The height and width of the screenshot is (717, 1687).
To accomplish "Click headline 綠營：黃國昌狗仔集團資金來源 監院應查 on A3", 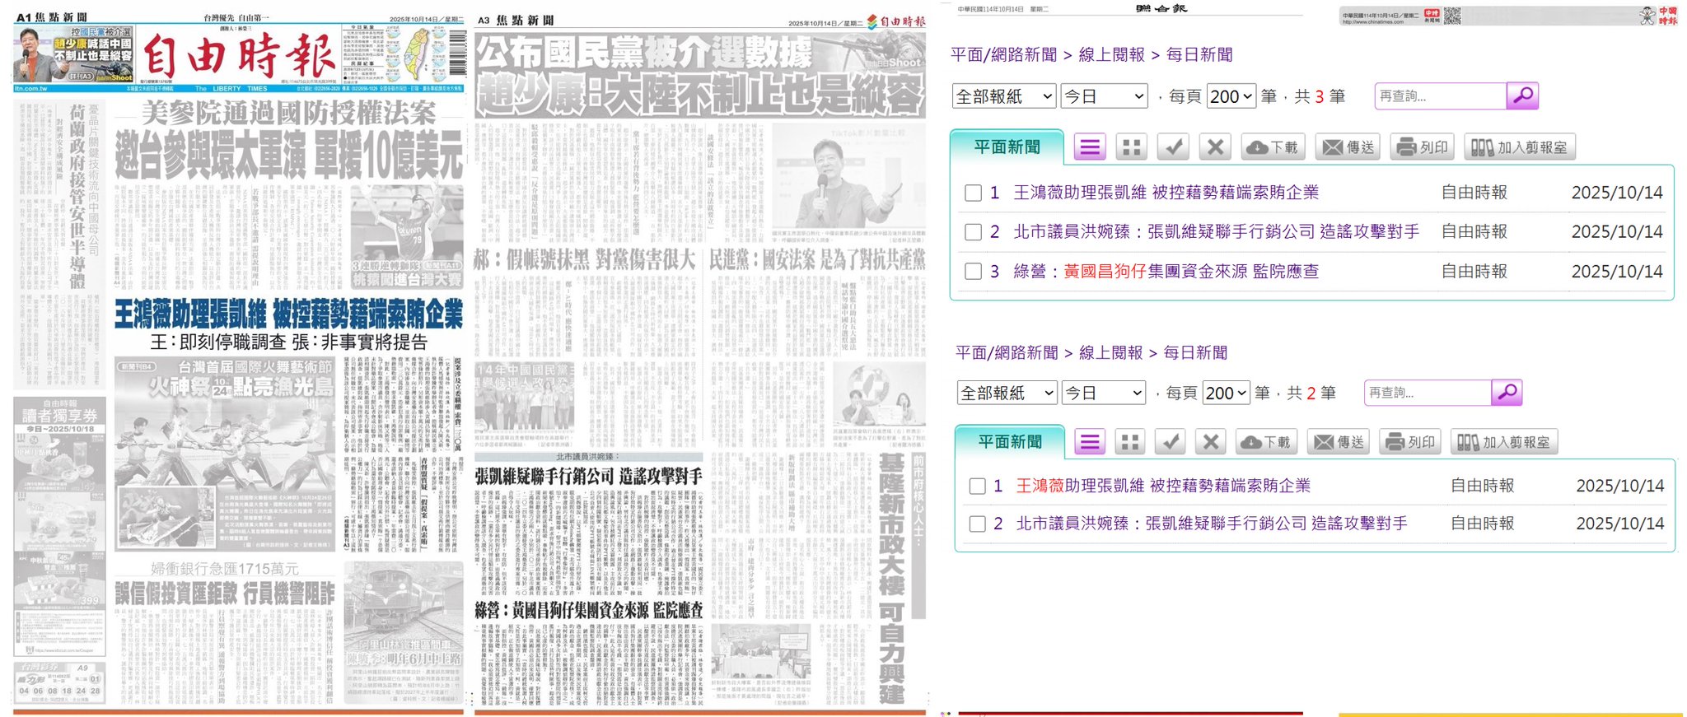I will coord(589,610).
